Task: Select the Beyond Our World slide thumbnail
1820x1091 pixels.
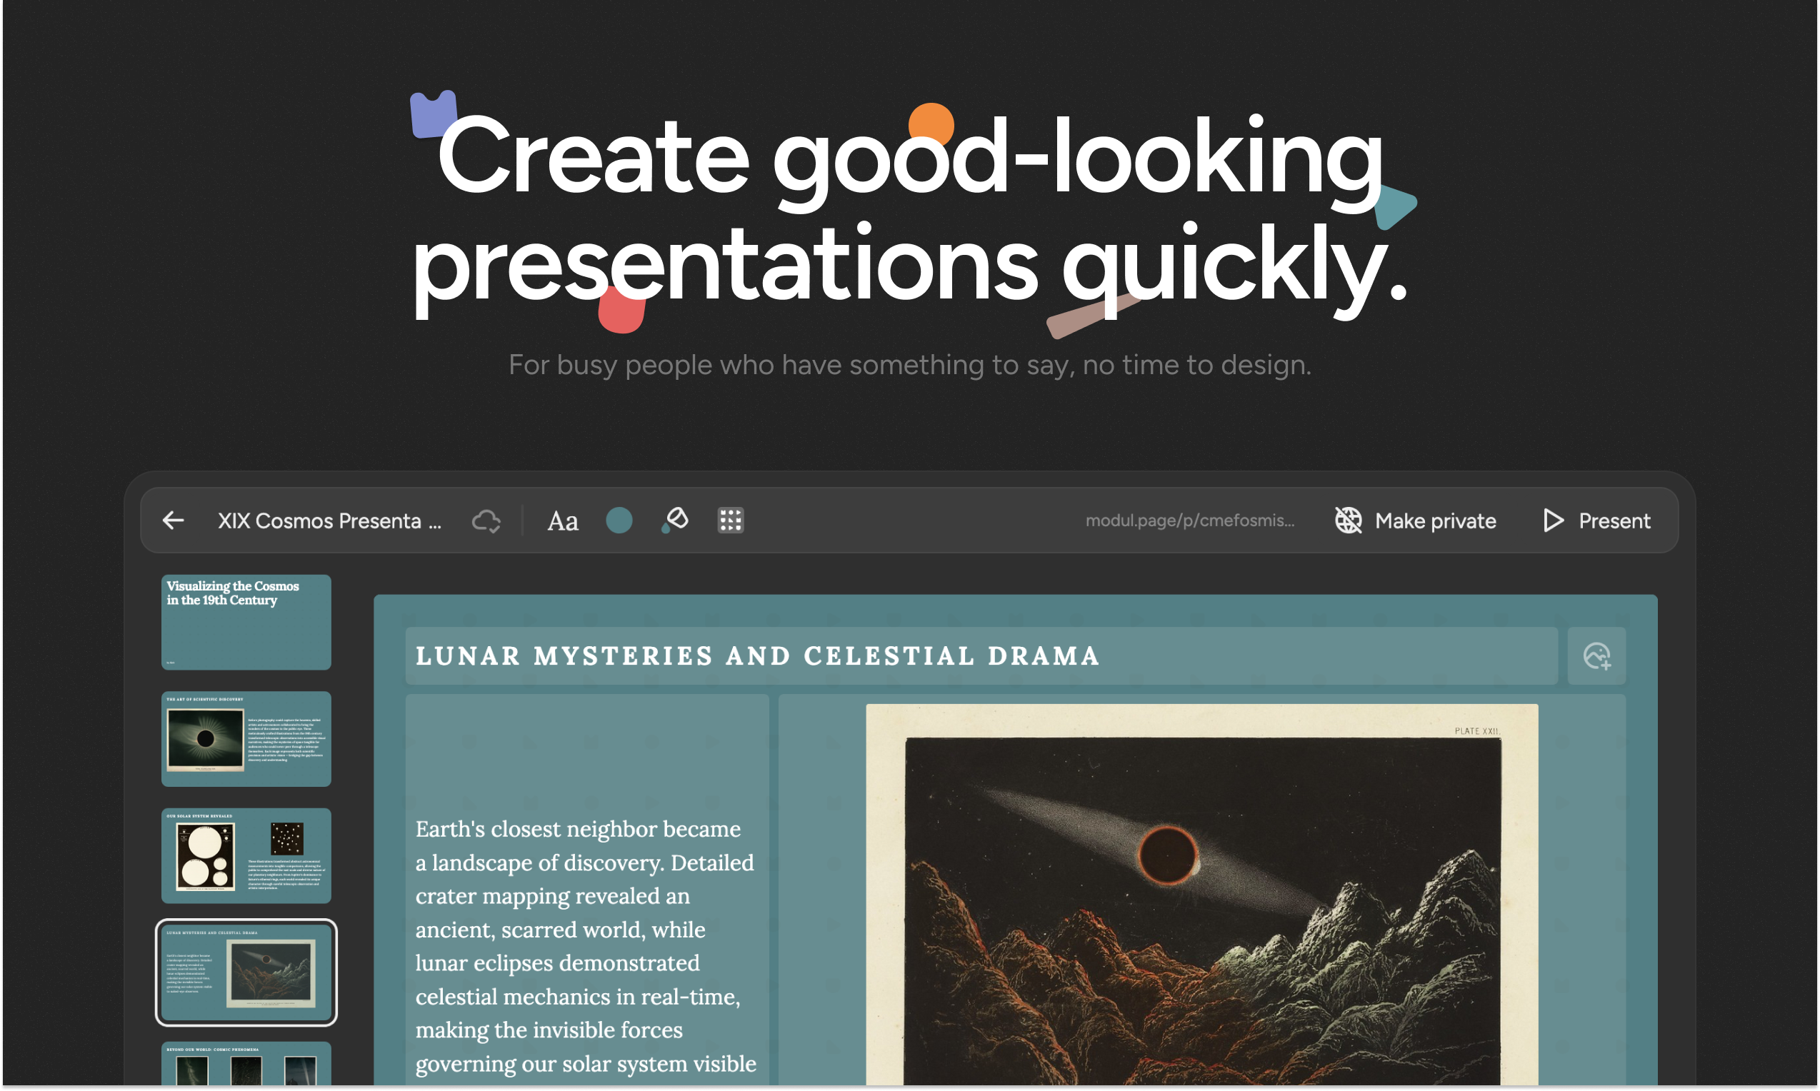Action: point(246,1065)
